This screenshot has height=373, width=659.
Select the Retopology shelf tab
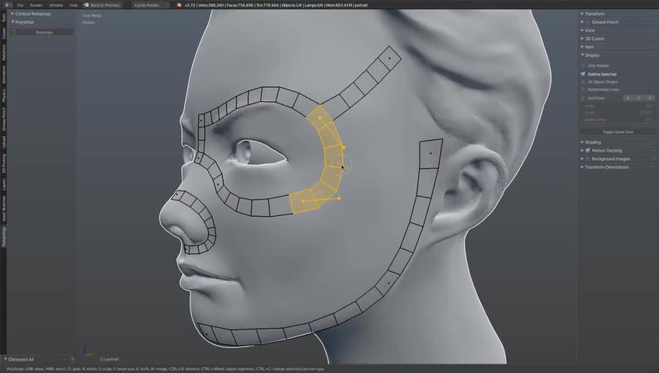pos(4,236)
